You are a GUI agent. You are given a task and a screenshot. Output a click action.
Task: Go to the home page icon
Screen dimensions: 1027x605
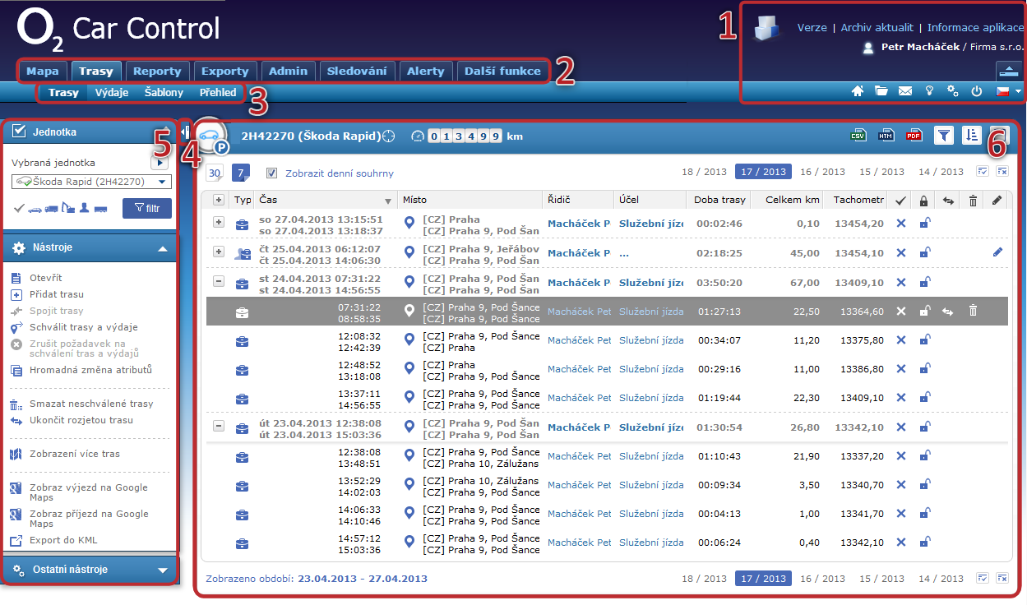click(x=858, y=91)
